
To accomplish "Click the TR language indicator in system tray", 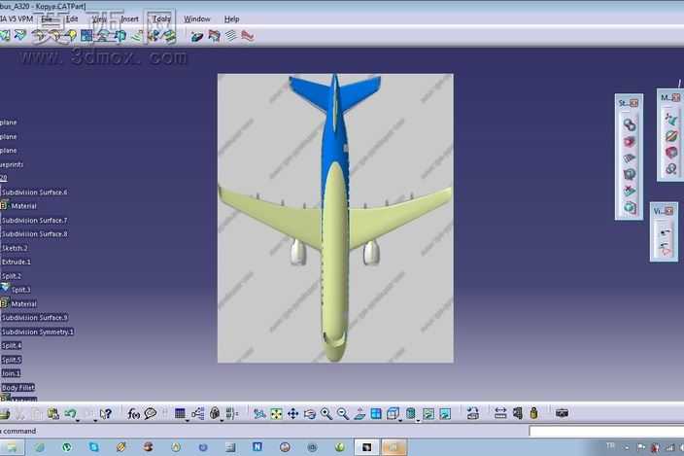I will [610, 445].
